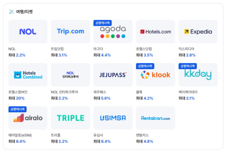Open the Hotels Combined logo card
Image resolution: width=226 pixels, height=153 pixels.
(x=28, y=75)
